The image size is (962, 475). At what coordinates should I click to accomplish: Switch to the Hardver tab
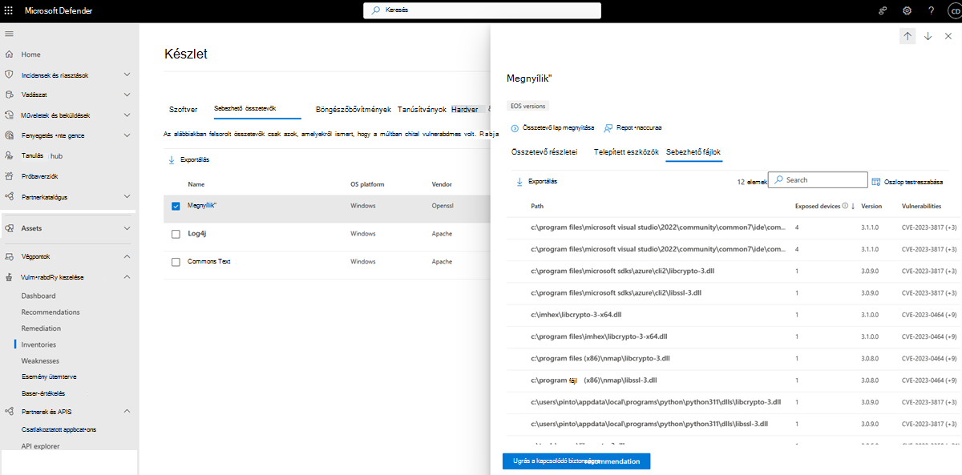(465, 109)
